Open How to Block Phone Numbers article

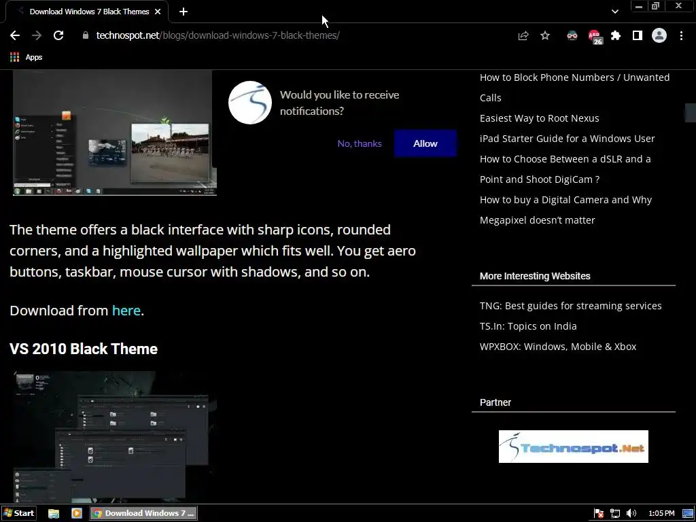pos(575,88)
